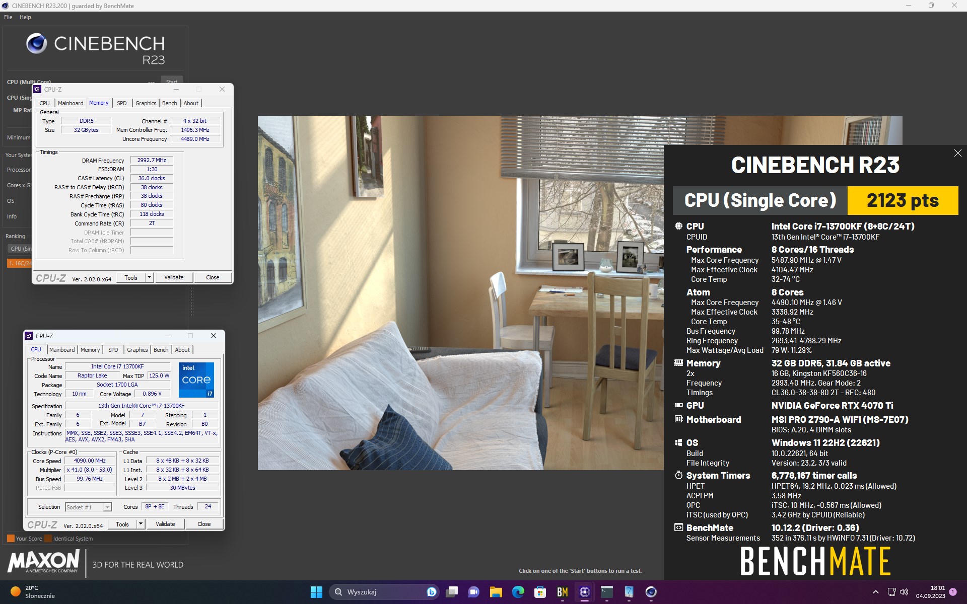Open network status in the system tray
967x604 pixels.
point(891,592)
